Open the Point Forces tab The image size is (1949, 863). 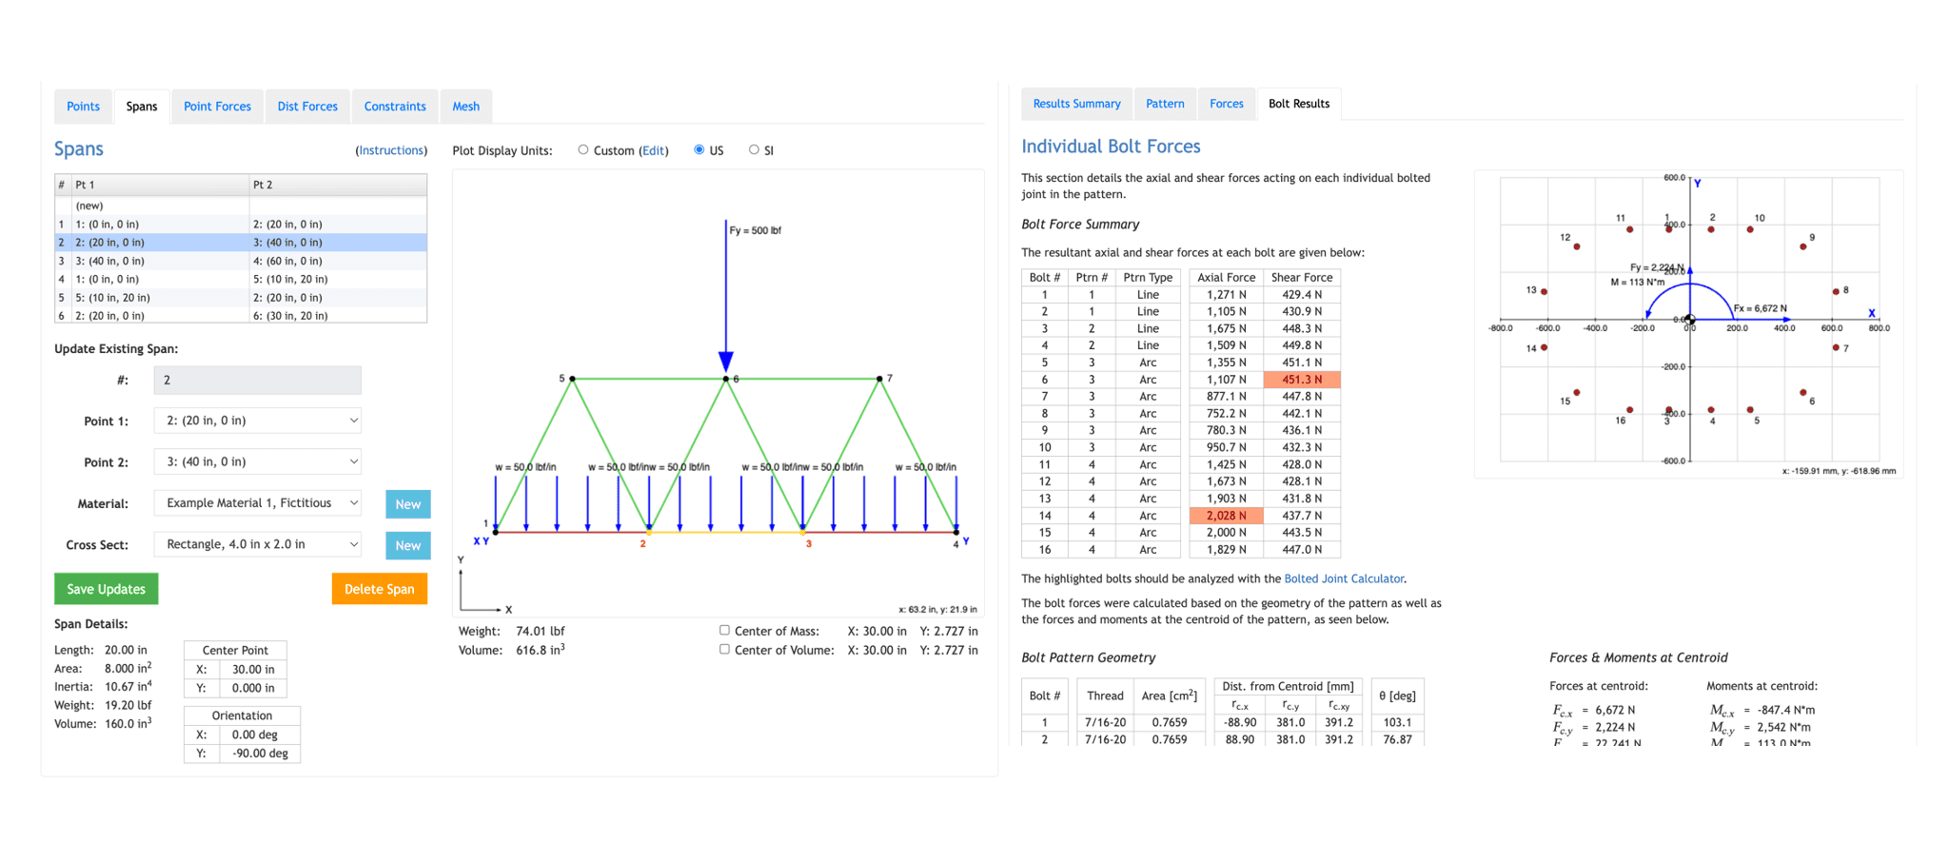[217, 107]
